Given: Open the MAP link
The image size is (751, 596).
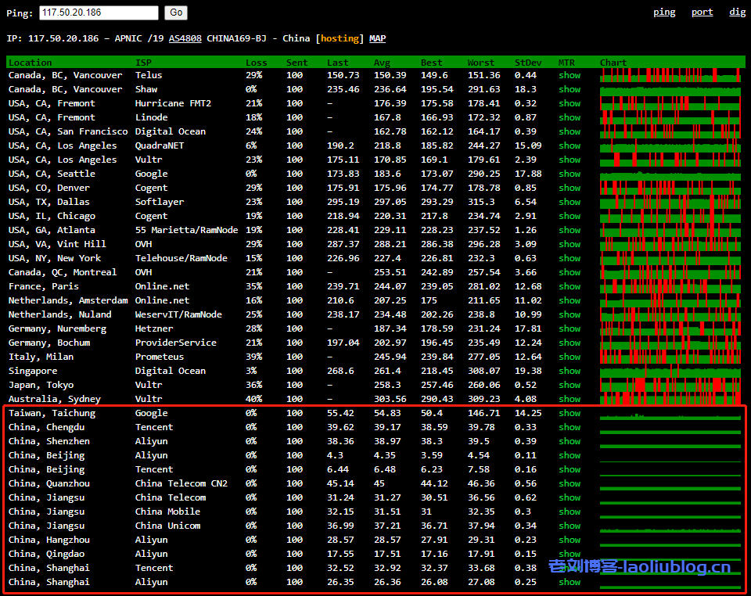Looking at the screenshot, I should (x=377, y=38).
